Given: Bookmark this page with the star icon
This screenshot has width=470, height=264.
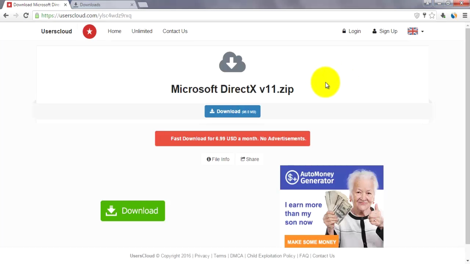Looking at the screenshot, I should click(432, 15).
